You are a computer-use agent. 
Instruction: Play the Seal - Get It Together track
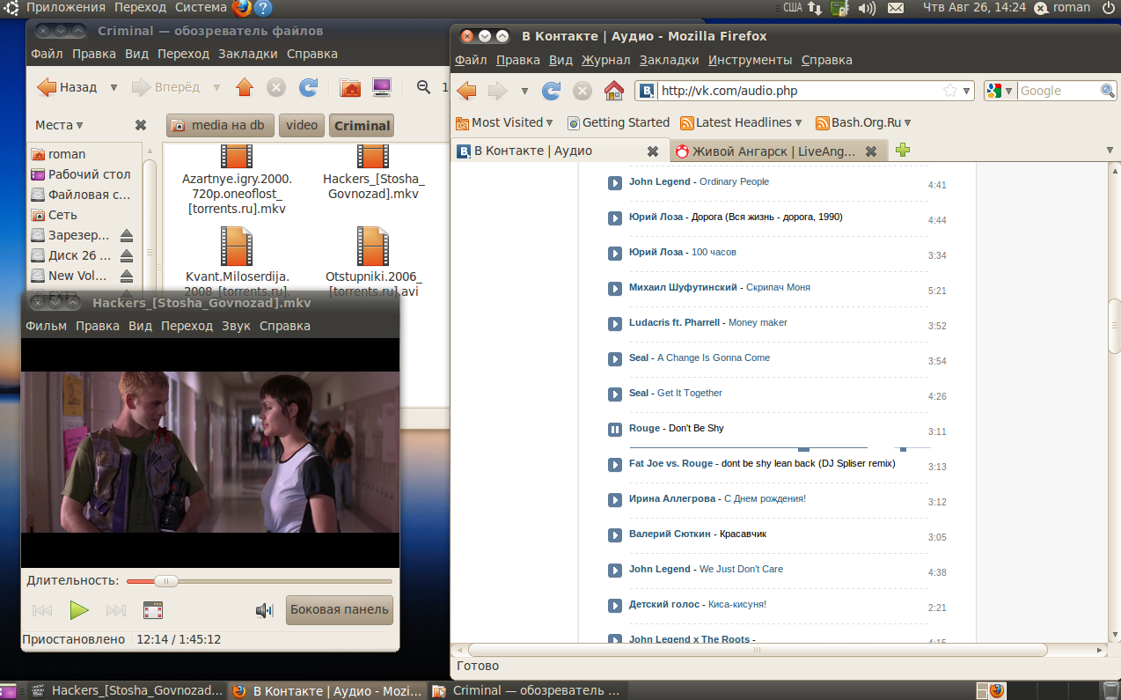coord(615,394)
